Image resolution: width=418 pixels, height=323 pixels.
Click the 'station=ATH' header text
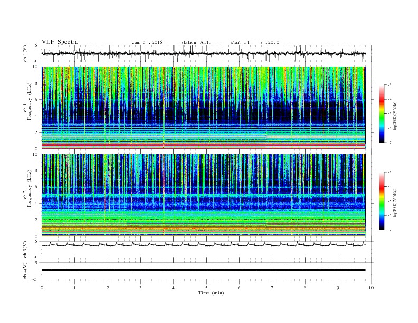pyautogui.click(x=196, y=42)
